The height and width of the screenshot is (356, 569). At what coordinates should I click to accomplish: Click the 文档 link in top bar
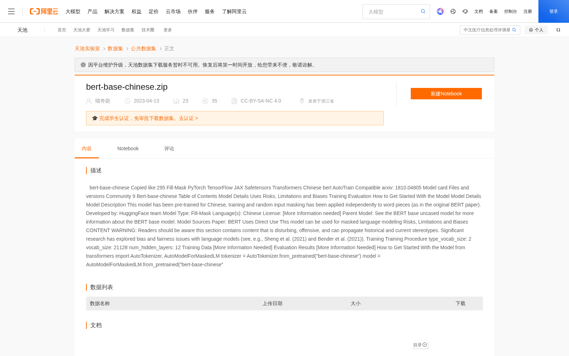479,11
